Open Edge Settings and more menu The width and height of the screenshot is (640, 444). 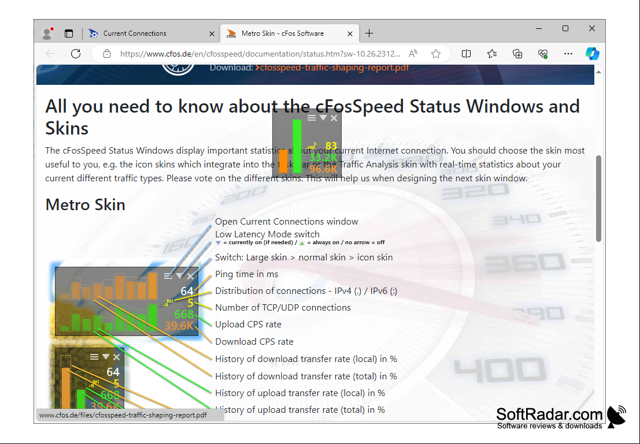(568, 54)
